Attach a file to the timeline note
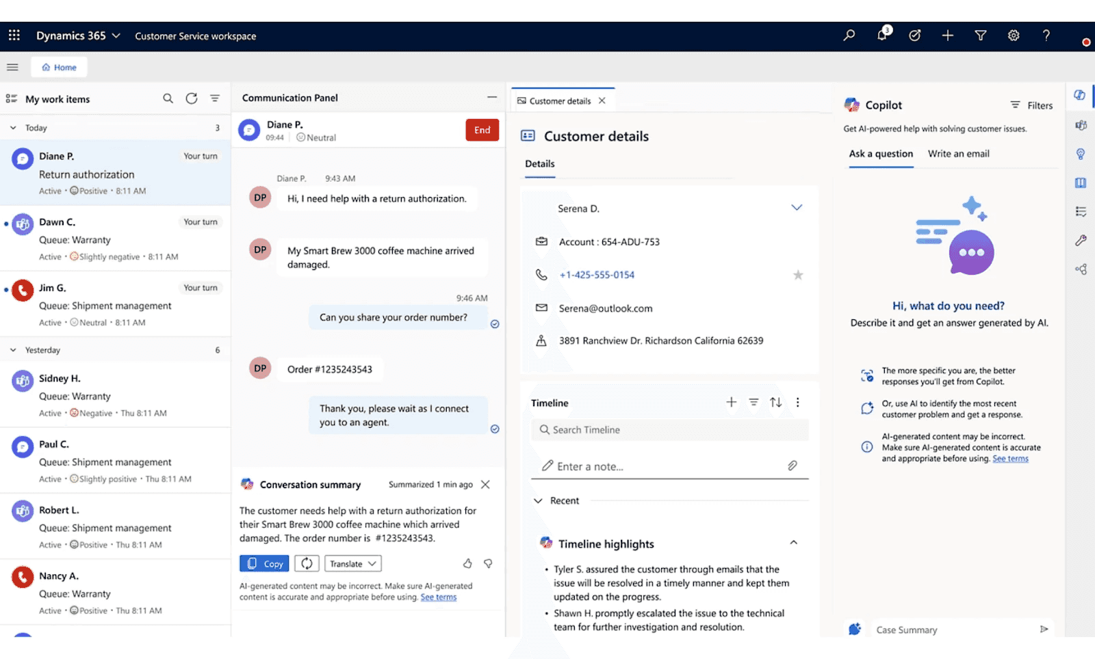The width and height of the screenshot is (1095, 659). (x=793, y=466)
